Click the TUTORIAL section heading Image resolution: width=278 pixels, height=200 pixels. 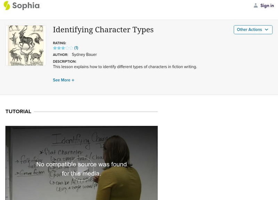(x=18, y=111)
